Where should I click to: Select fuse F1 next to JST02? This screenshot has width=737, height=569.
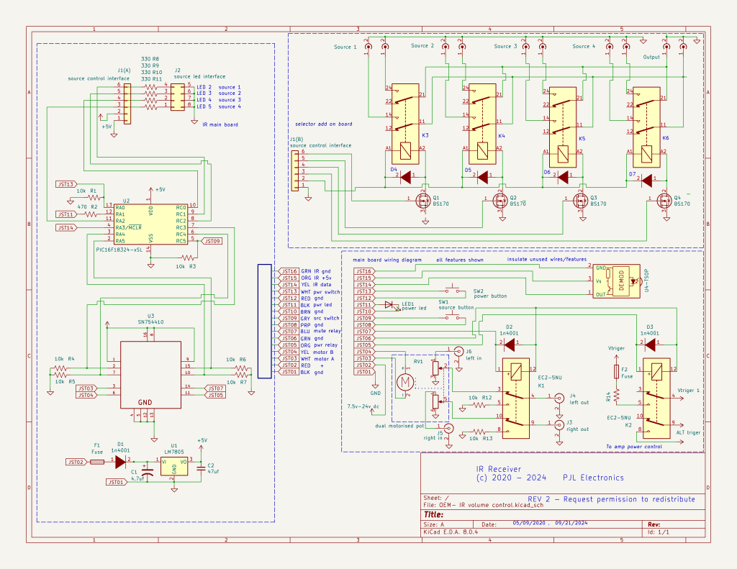pyautogui.click(x=97, y=461)
